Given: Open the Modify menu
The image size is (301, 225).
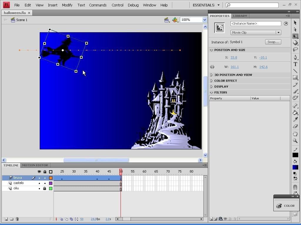Looking at the screenshot, I should pyautogui.click(x=67, y=5).
